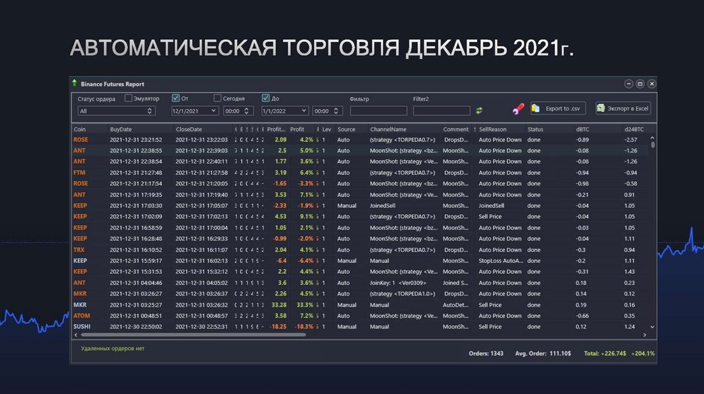The image size is (704, 394).
Task: Click the 9.1% profit cell
Action: click(x=307, y=216)
